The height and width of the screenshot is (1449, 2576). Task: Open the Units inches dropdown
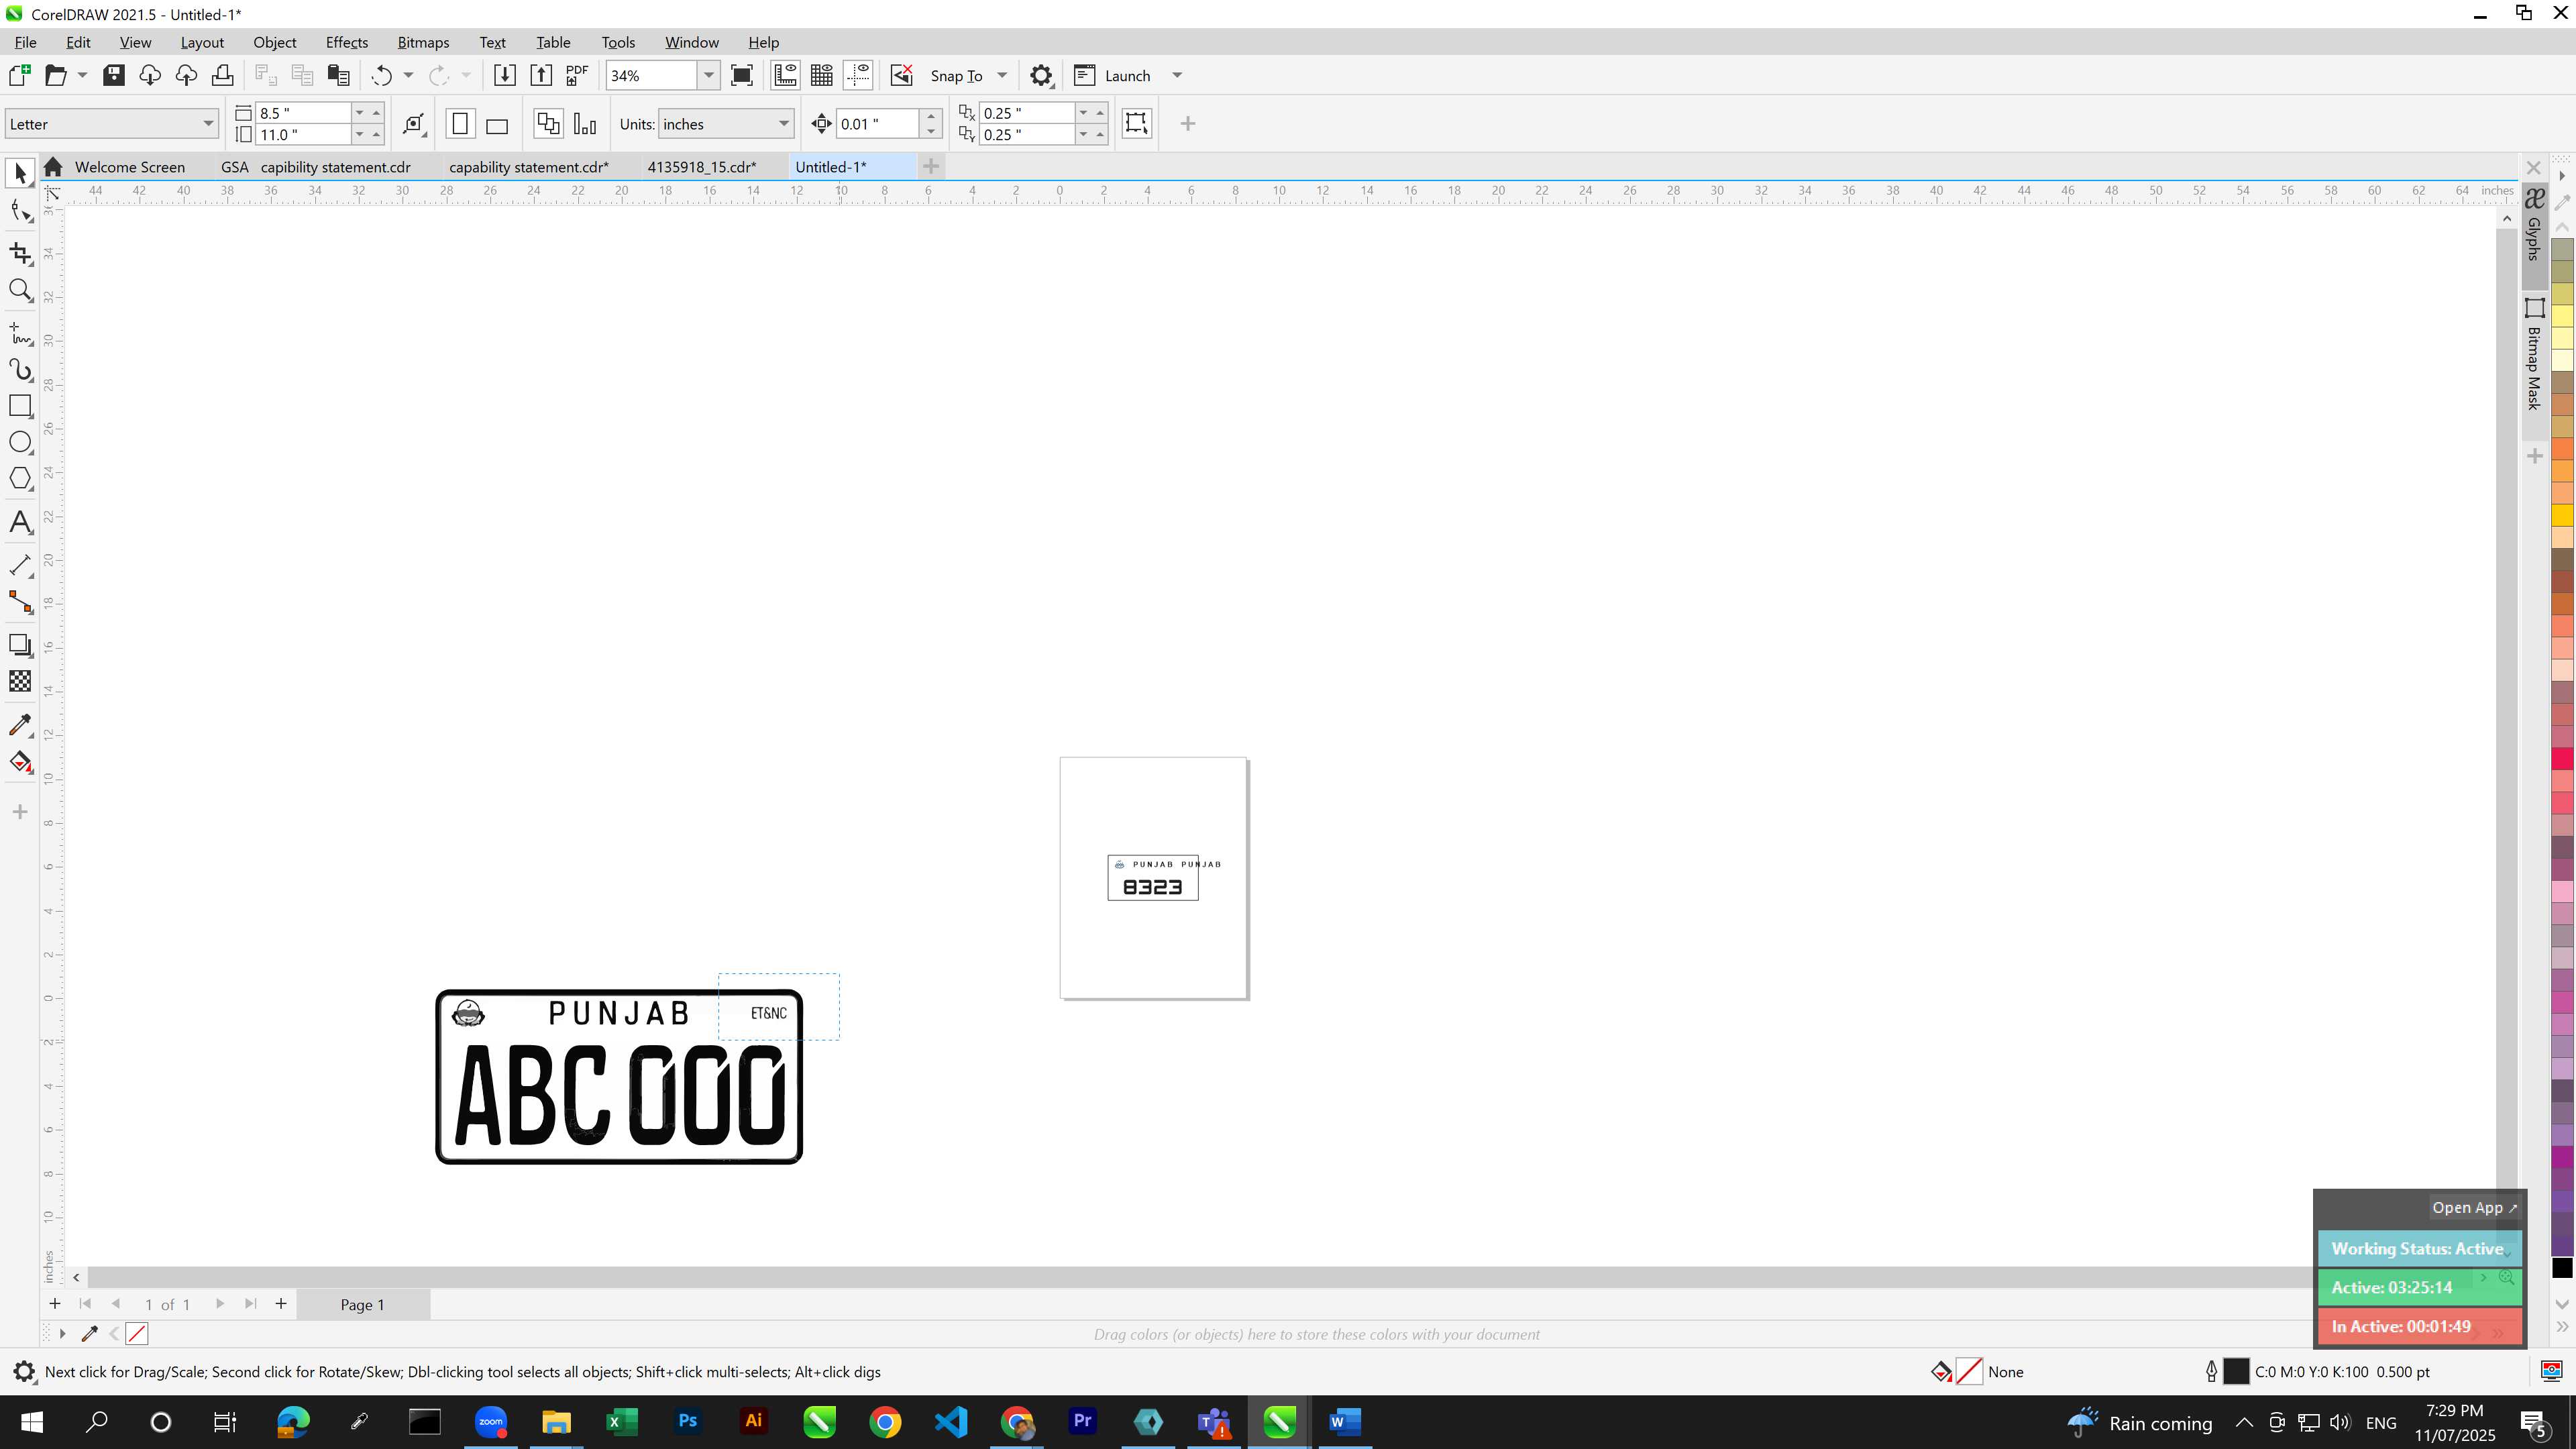coord(784,124)
